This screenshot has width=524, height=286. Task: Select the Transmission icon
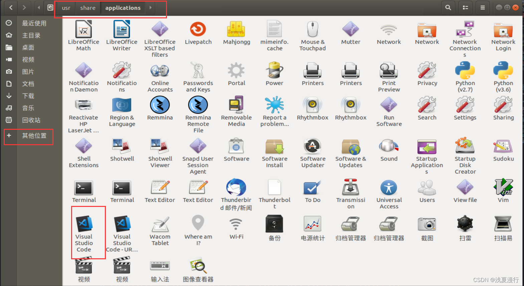point(351,187)
